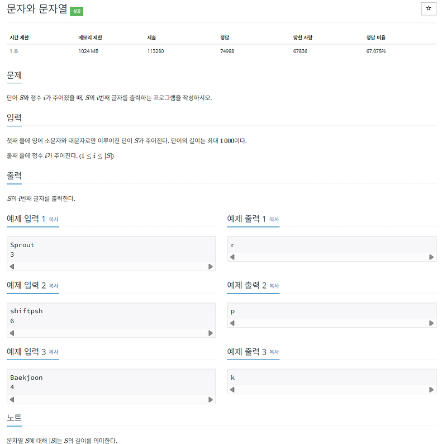The width and height of the screenshot is (447, 444).
Task: Select the 문제 section heading
Action: pos(15,75)
